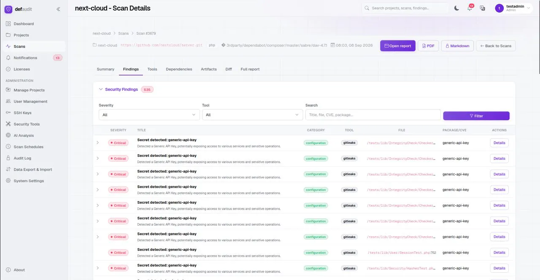Switch to the Tools tab
This screenshot has width=540, height=280.
pos(152,69)
